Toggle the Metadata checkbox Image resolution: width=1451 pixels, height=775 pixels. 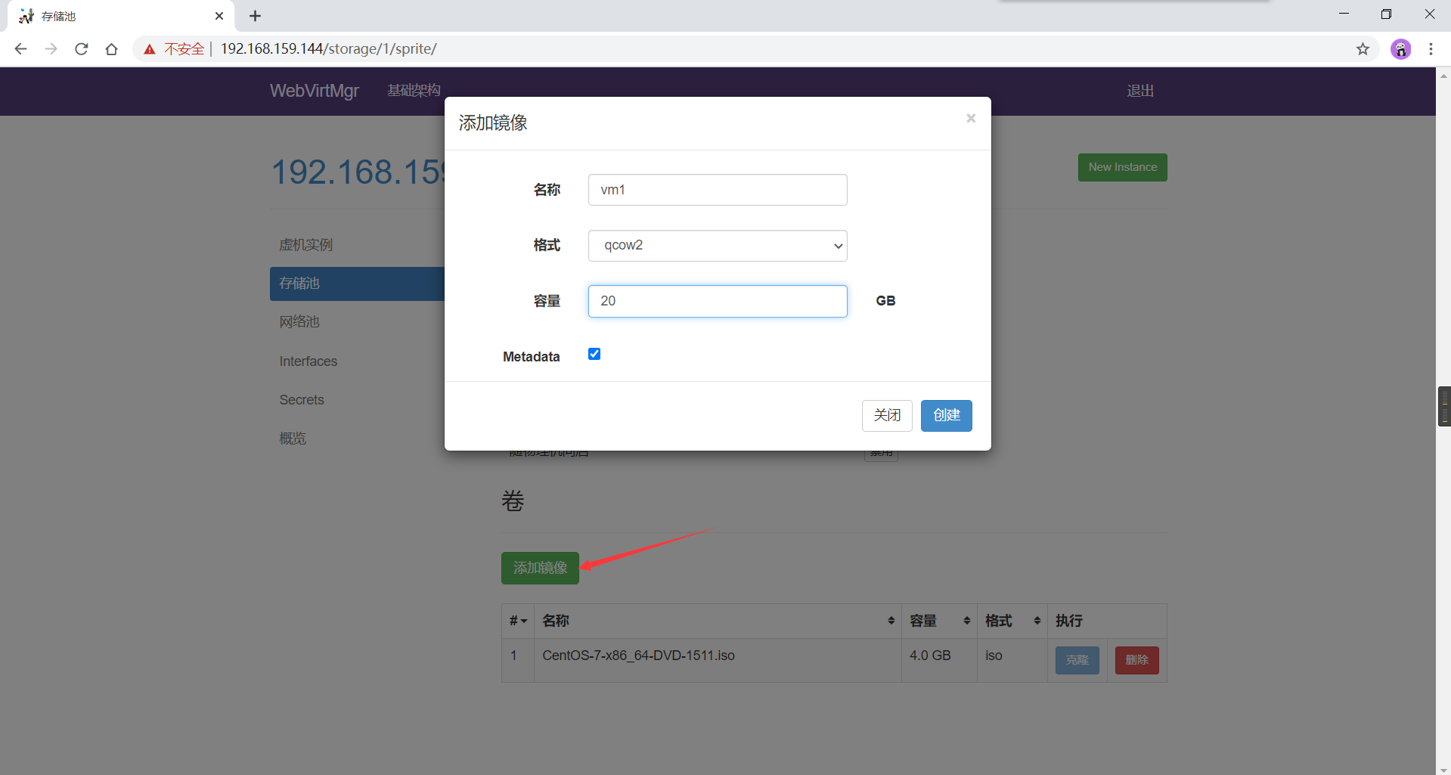pyautogui.click(x=594, y=354)
